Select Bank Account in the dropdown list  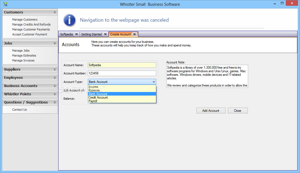coord(122,94)
